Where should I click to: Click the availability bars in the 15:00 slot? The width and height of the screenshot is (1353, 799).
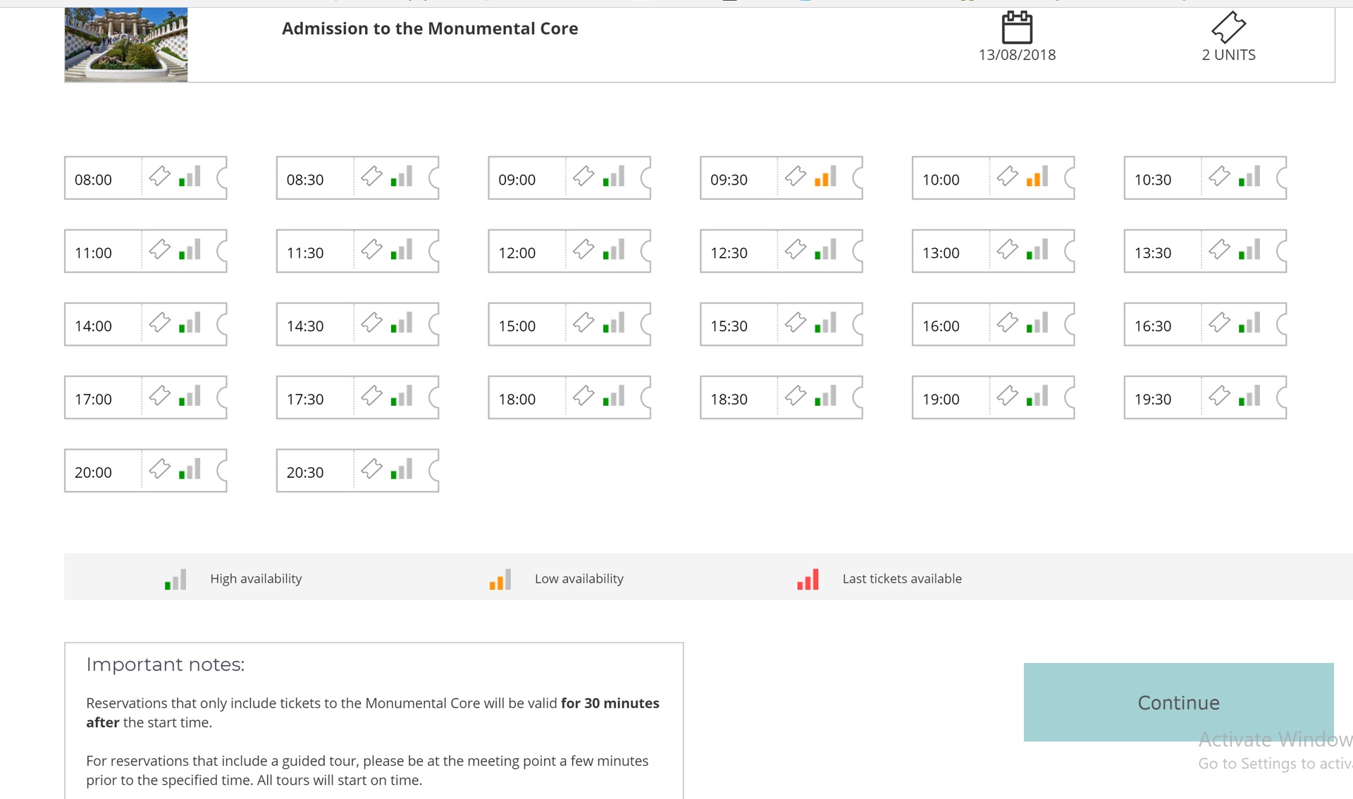point(614,323)
